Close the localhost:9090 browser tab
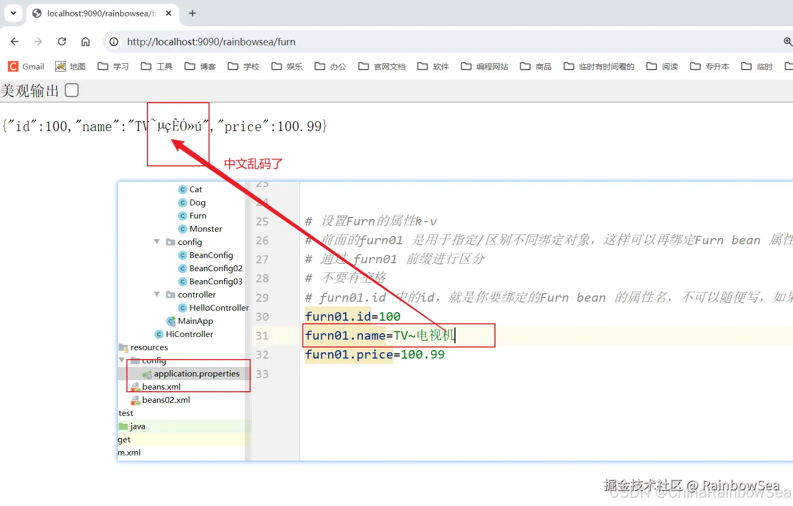Viewport: 793px width, 506px height. click(x=168, y=13)
